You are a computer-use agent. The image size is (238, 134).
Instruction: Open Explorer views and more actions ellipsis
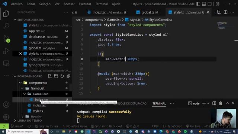point(66,12)
